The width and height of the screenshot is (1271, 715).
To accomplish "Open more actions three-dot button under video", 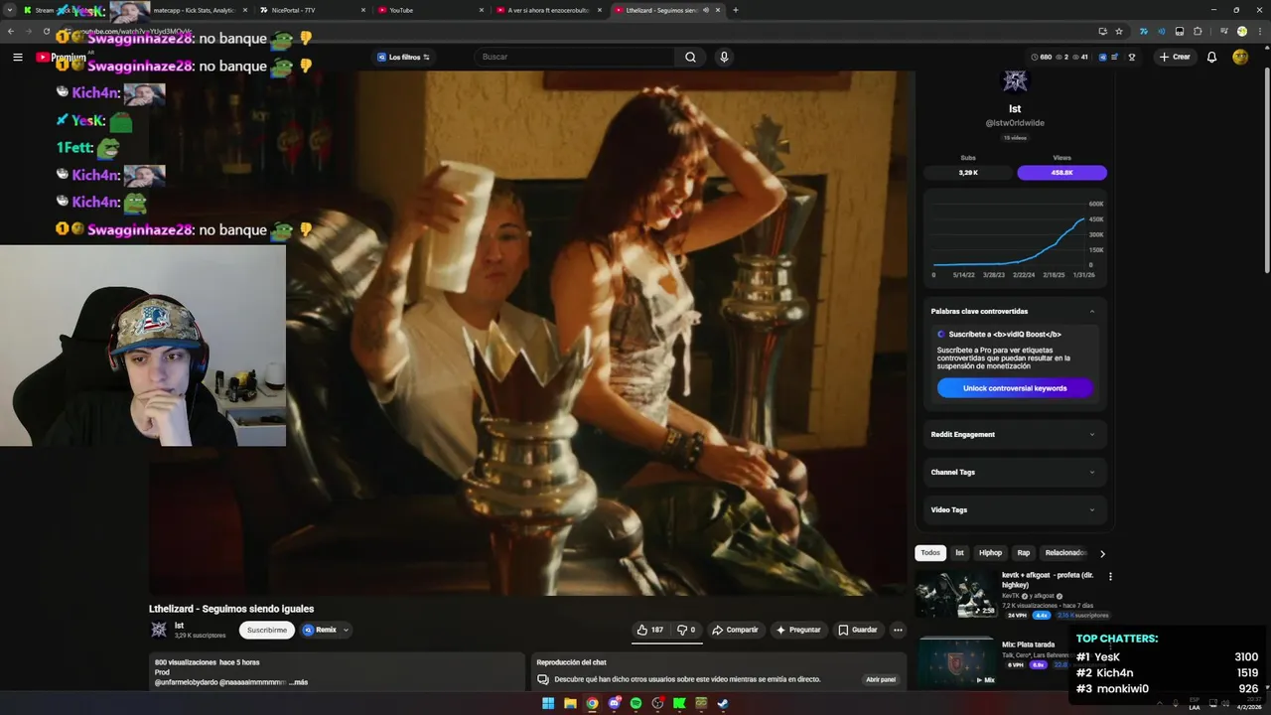I will 898,630.
